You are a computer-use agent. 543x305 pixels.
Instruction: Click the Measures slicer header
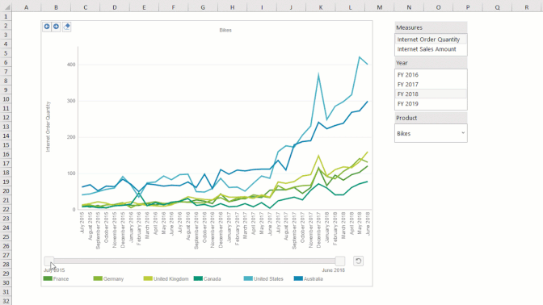(431, 27)
